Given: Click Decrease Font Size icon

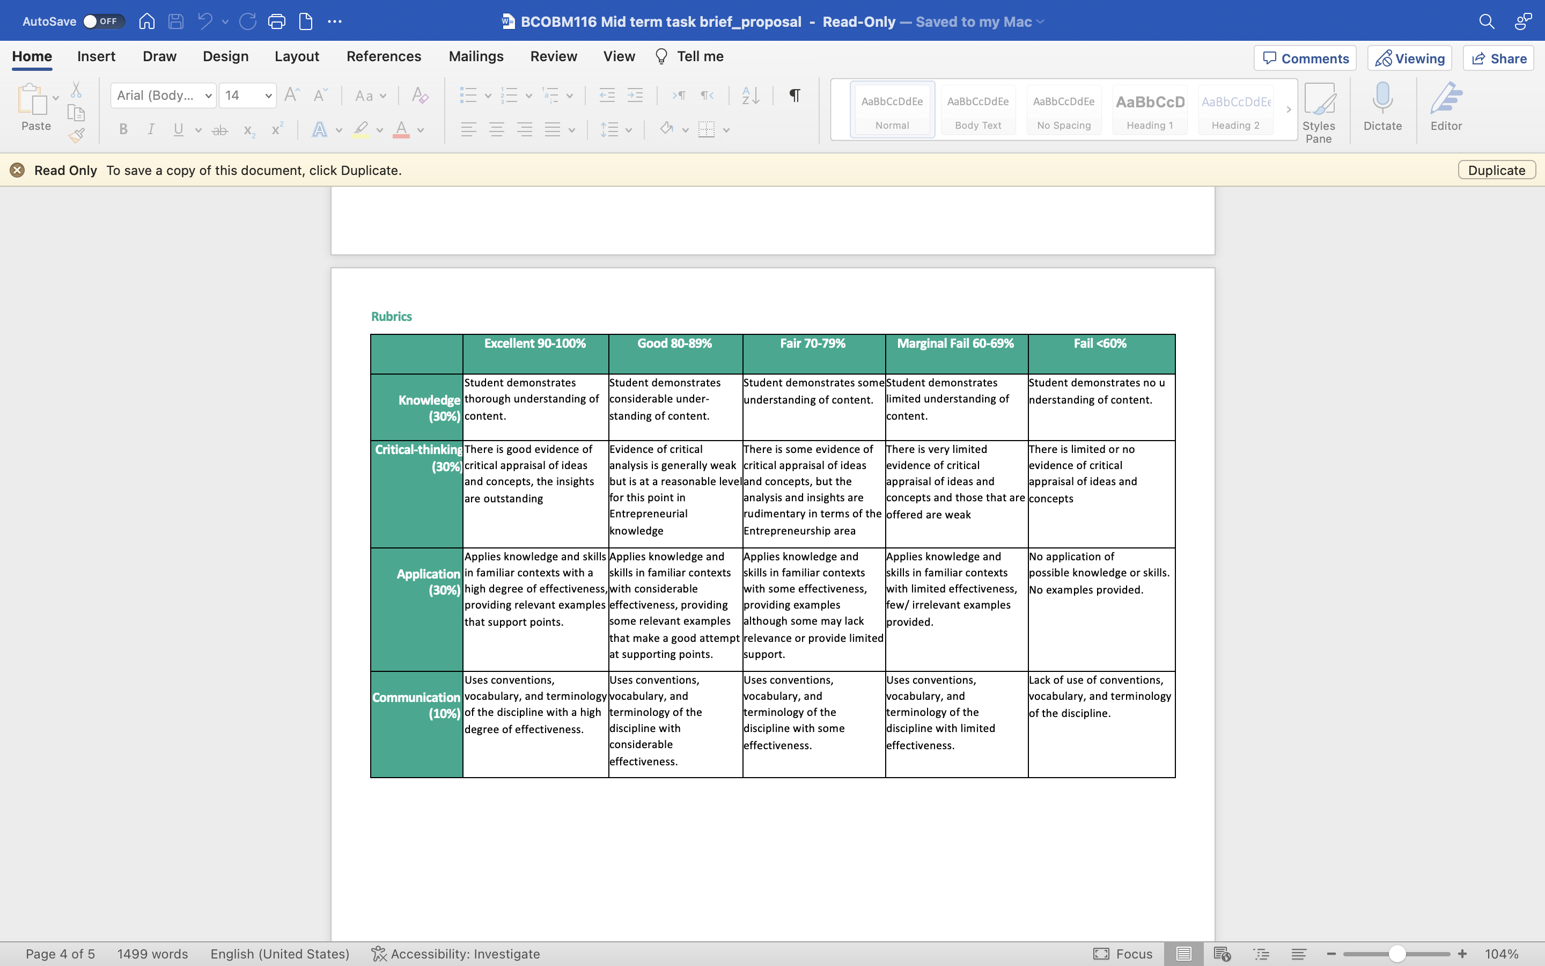Looking at the screenshot, I should pyautogui.click(x=320, y=95).
